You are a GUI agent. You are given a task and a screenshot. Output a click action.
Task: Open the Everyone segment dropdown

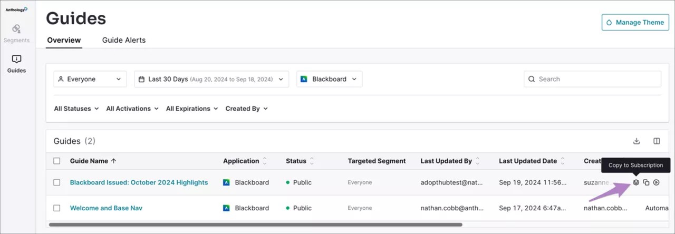[90, 79]
